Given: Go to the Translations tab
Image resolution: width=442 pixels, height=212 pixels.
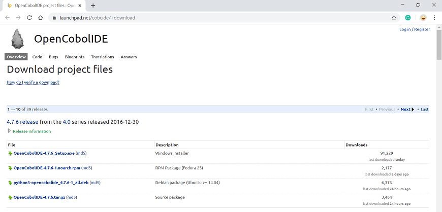Looking at the screenshot, I should 102,57.
